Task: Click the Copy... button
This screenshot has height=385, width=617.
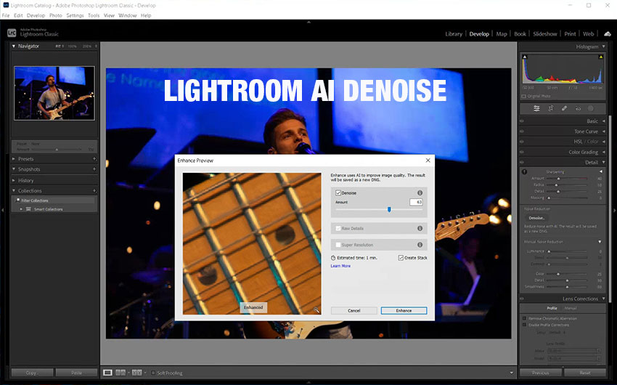Action: (32, 373)
